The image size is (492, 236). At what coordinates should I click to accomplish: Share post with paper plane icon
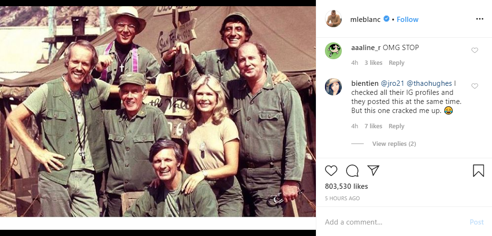pos(373,171)
